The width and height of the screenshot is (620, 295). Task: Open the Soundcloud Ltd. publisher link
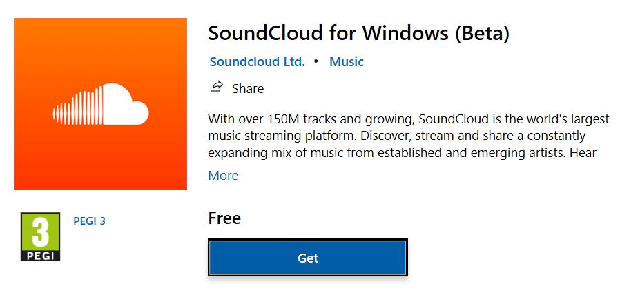tap(257, 61)
